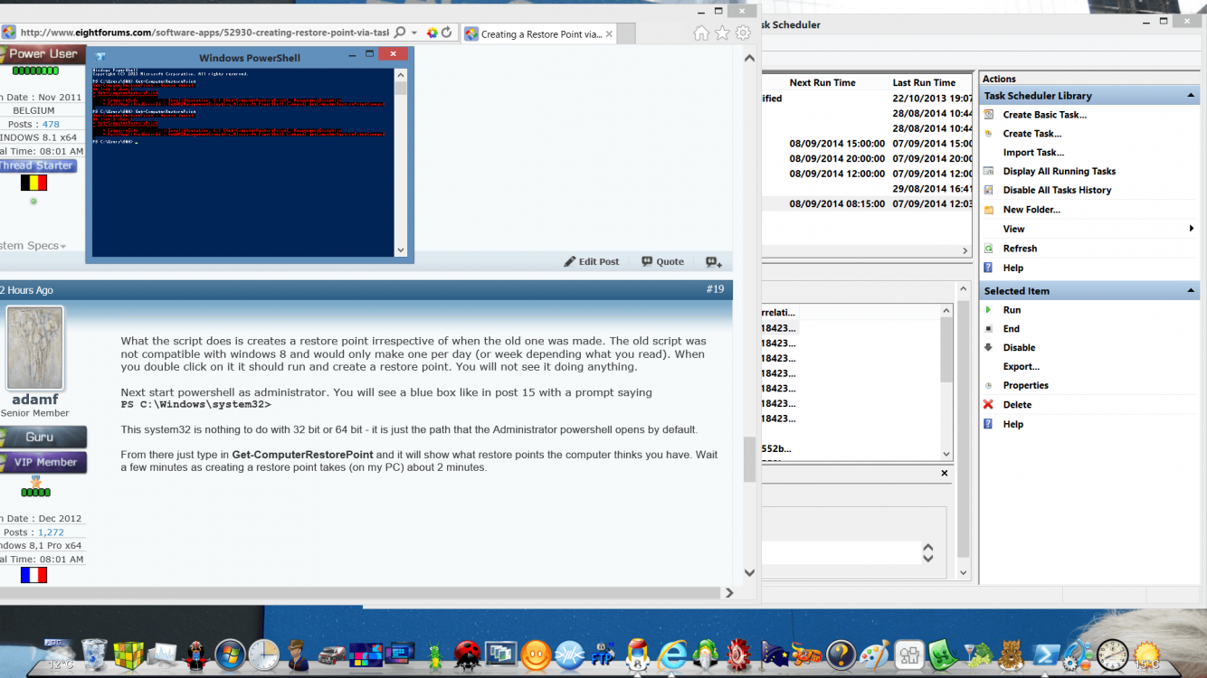Image resolution: width=1207 pixels, height=678 pixels.
Task: Click the weather sun 15°C dock icon
Action: pos(1146,655)
